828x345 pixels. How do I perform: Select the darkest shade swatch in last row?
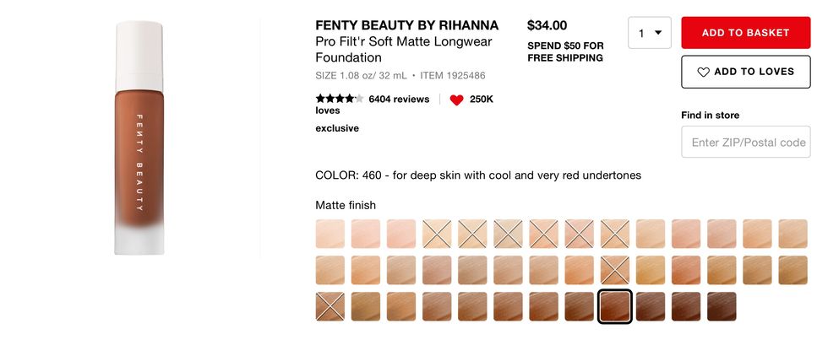pos(722,306)
